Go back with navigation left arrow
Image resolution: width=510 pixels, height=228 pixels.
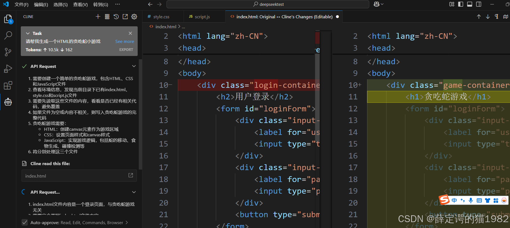point(150,4)
